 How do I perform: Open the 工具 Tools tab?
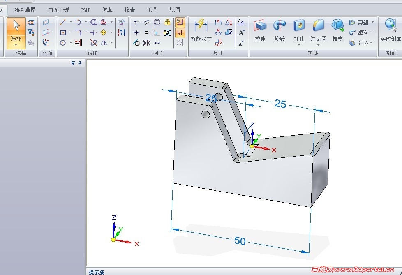click(152, 10)
